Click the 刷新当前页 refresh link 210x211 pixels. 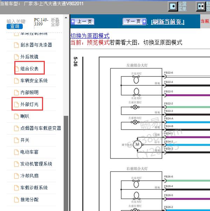[168, 22]
